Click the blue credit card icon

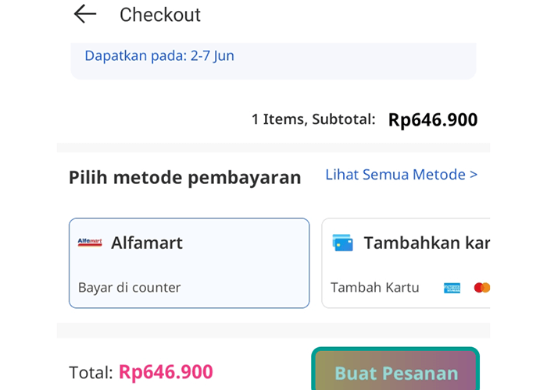point(342,243)
